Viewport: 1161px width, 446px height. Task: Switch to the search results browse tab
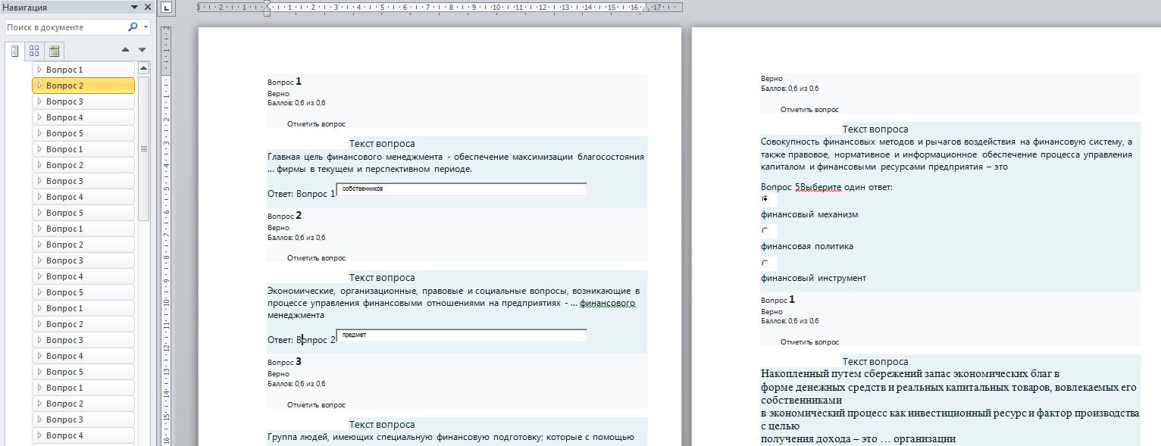pyautogui.click(x=54, y=51)
